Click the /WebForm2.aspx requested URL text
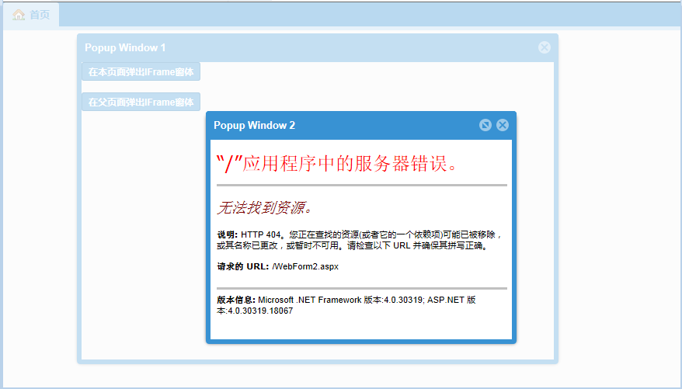Viewport: 682px width, 389px height. [x=305, y=266]
